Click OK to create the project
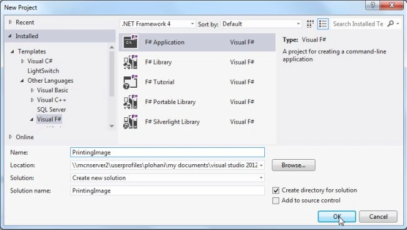The image size is (407, 230). pos(337,216)
